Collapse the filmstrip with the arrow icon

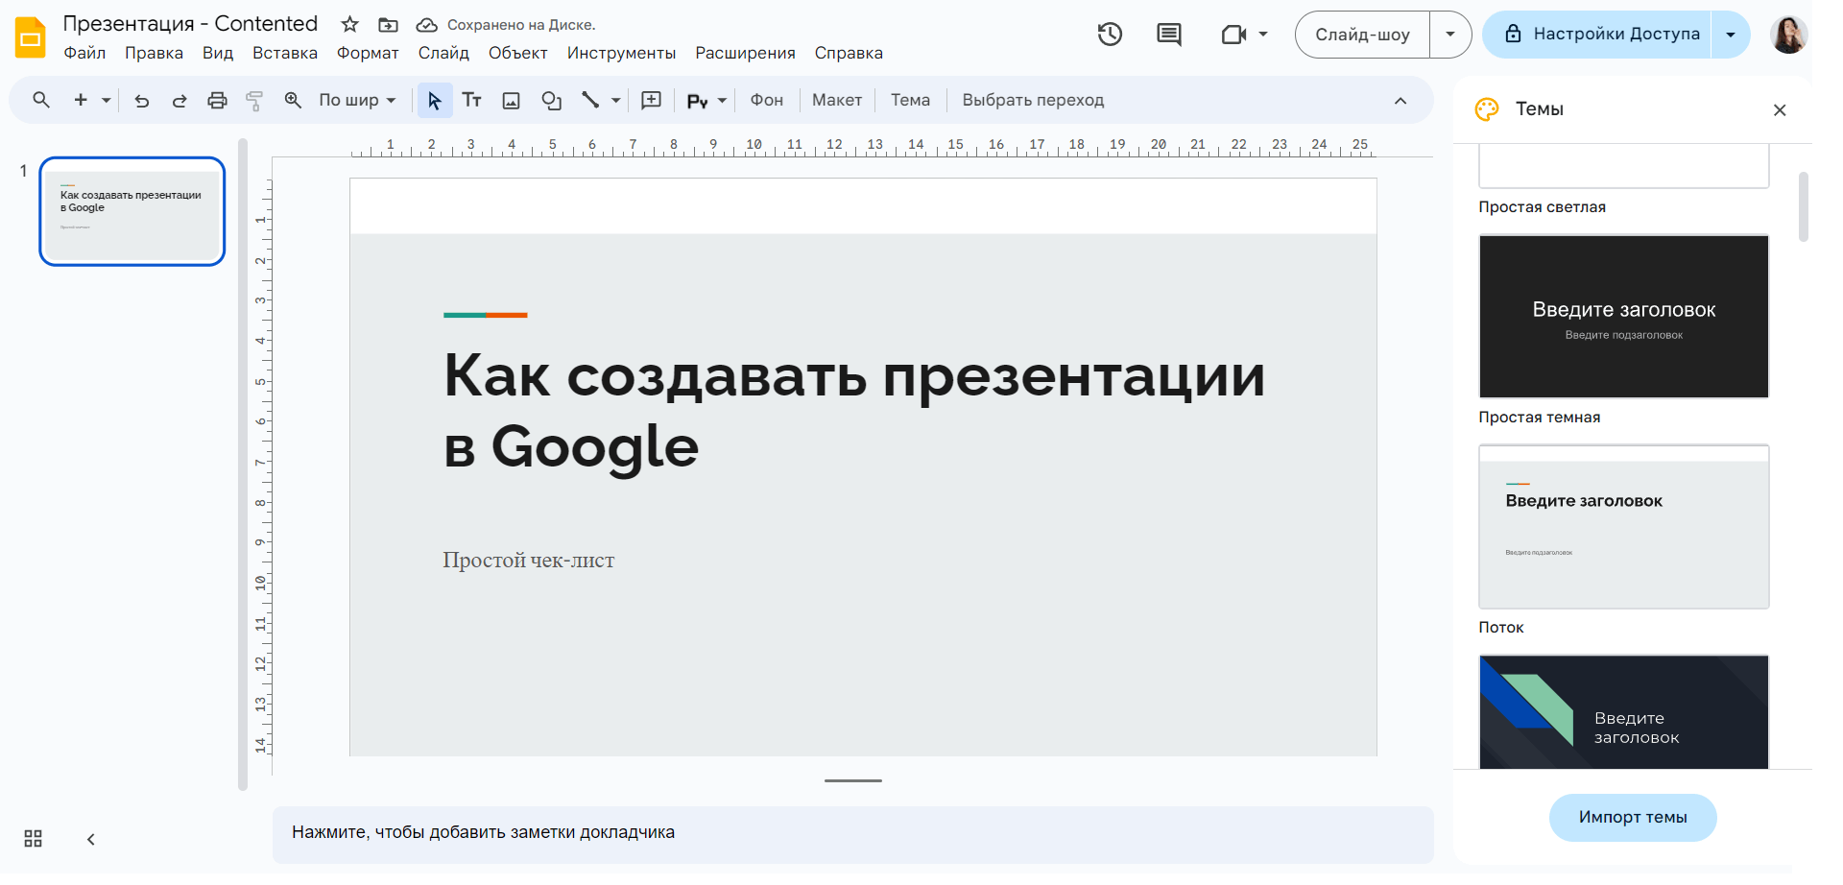point(91,839)
